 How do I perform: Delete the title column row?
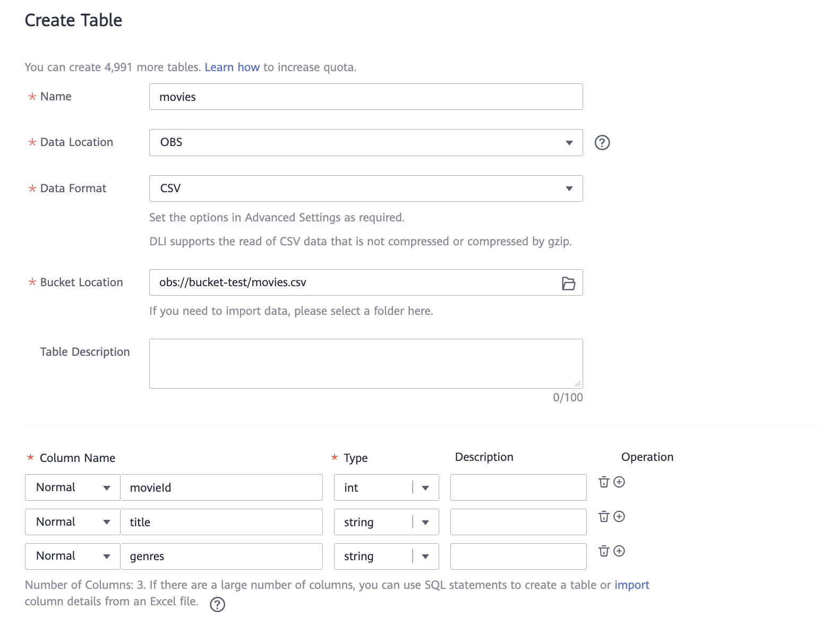pyautogui.click(x=604, y=517)
